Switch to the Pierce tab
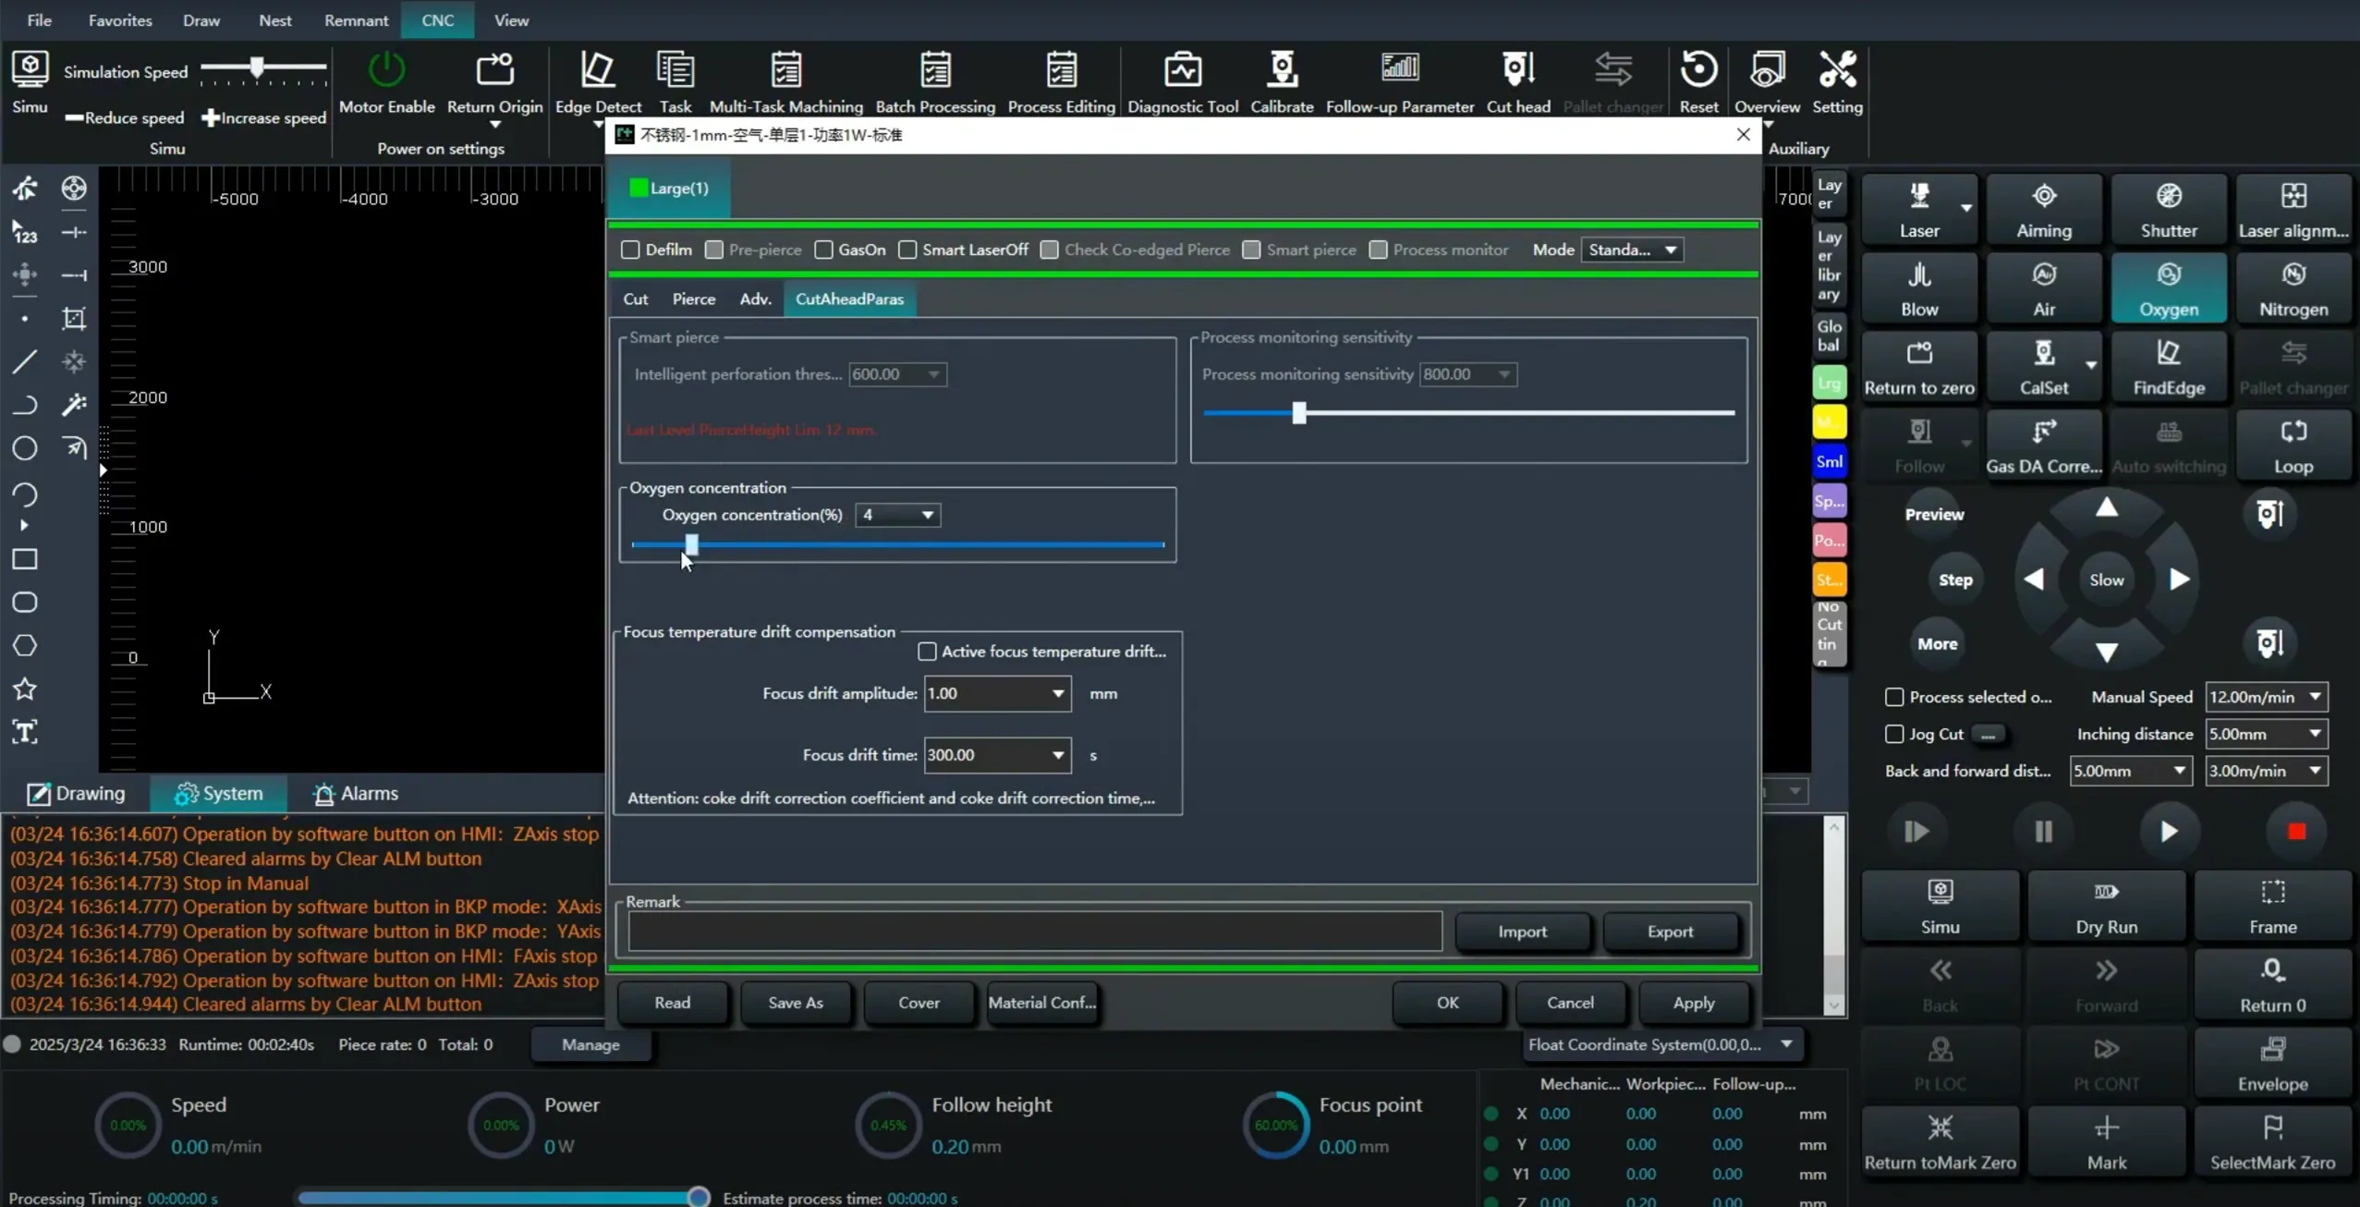 point(693,299)
